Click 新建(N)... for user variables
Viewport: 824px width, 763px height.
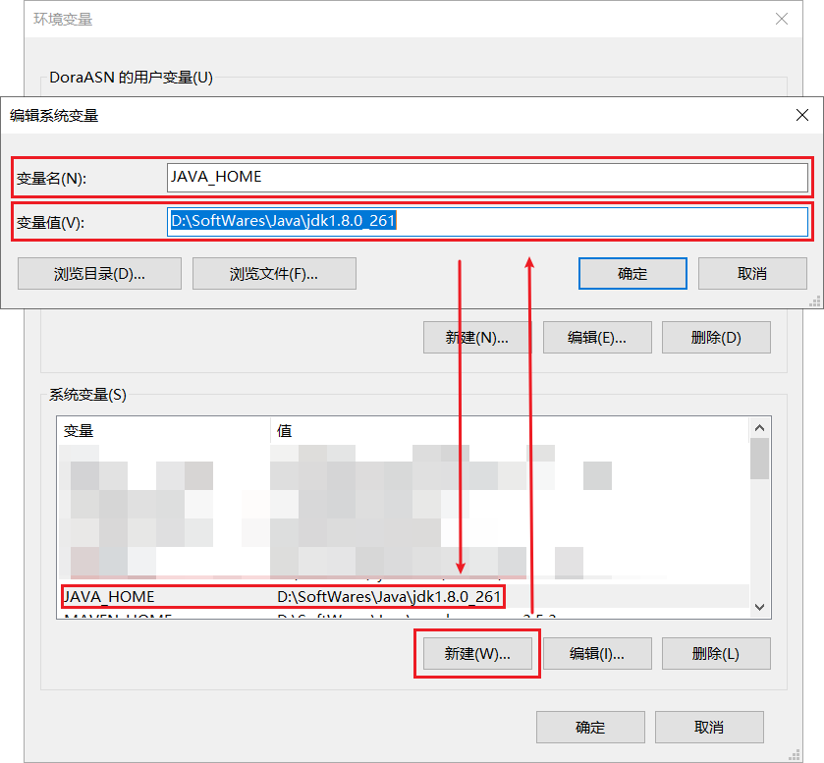(477, 338)
